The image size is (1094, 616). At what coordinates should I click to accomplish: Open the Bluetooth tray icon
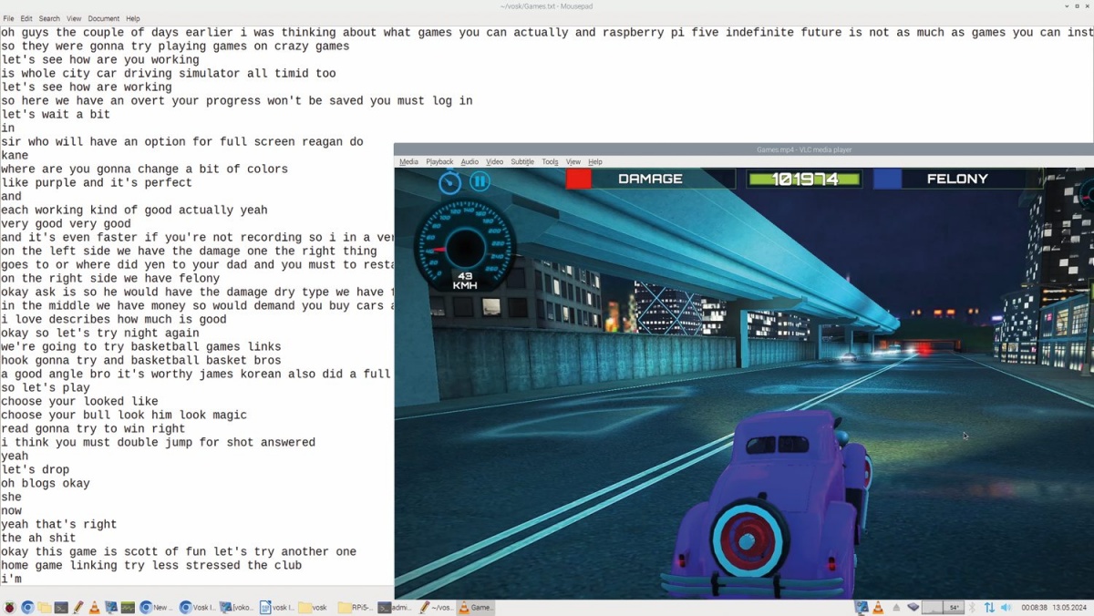coord(972,608)
